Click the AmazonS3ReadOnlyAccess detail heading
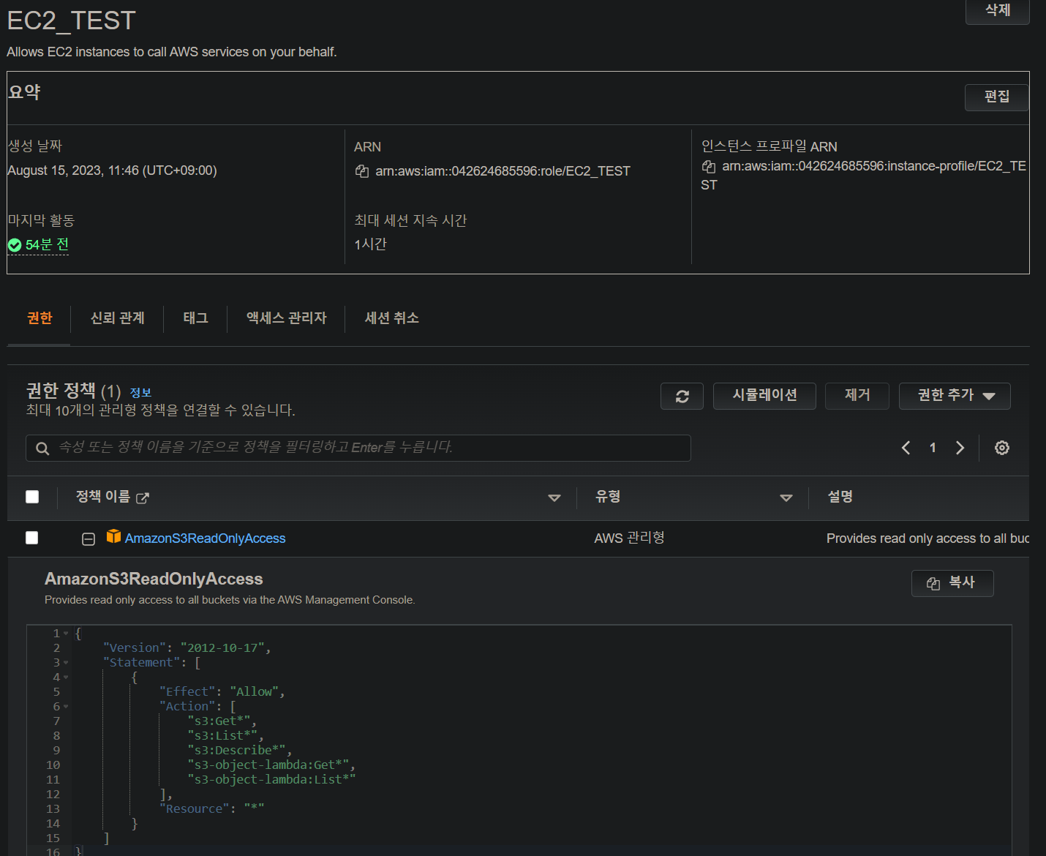This screenshot has width=1046, height=856. pyautogui.click(x=154, y=579)
